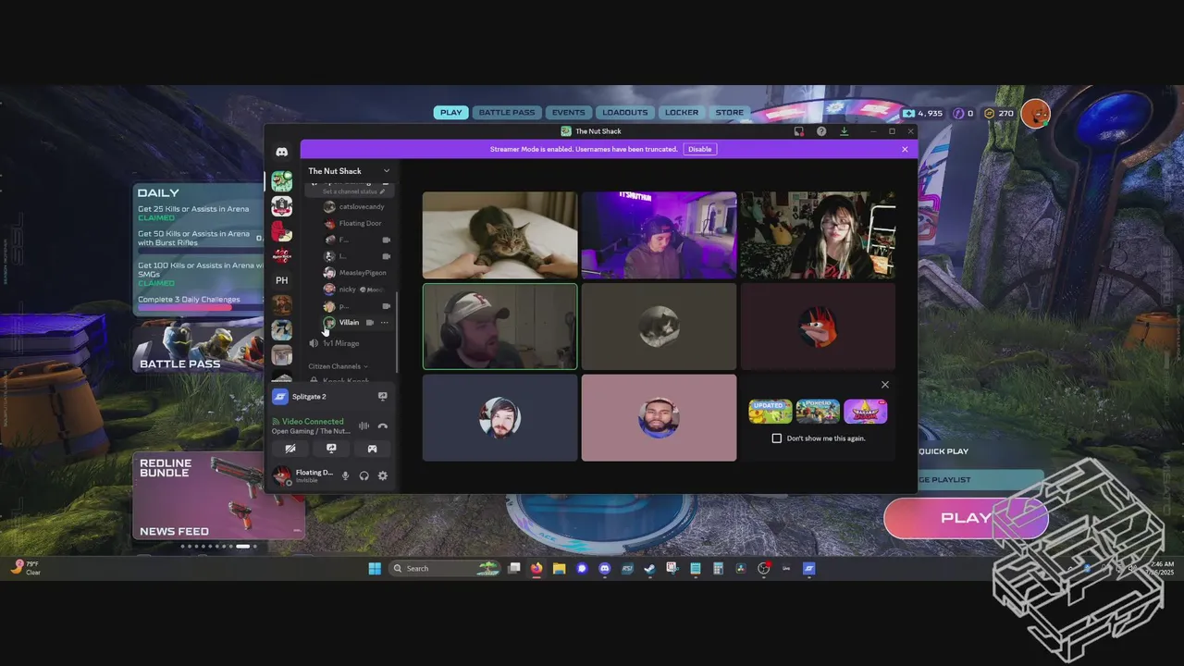1184x666 pixels.
Task: Expand The Nut Shack server menu
Action: (x=350, y=171)
